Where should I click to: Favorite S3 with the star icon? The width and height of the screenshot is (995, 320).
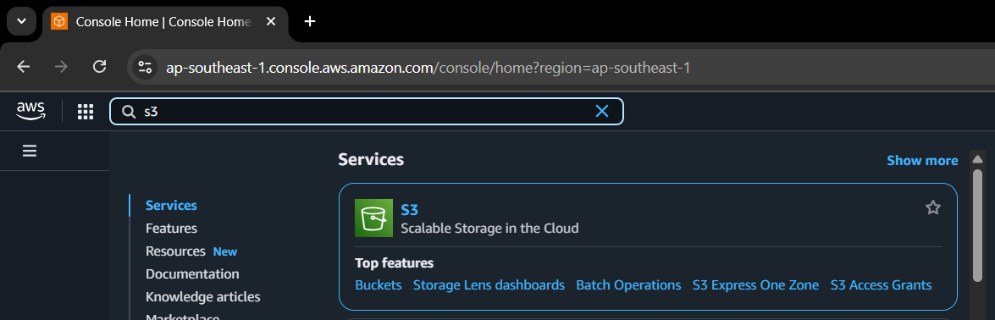pos(933,207)
